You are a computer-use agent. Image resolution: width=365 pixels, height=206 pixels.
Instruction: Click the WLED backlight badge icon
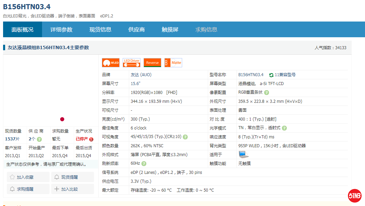(x=111, y=63)
